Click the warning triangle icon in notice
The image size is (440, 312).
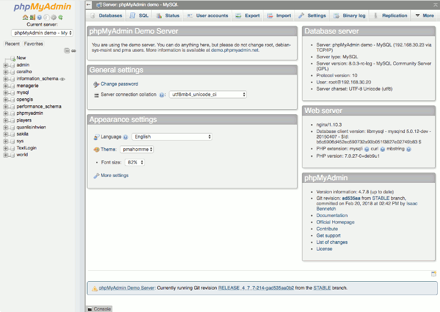click(95, 288)
